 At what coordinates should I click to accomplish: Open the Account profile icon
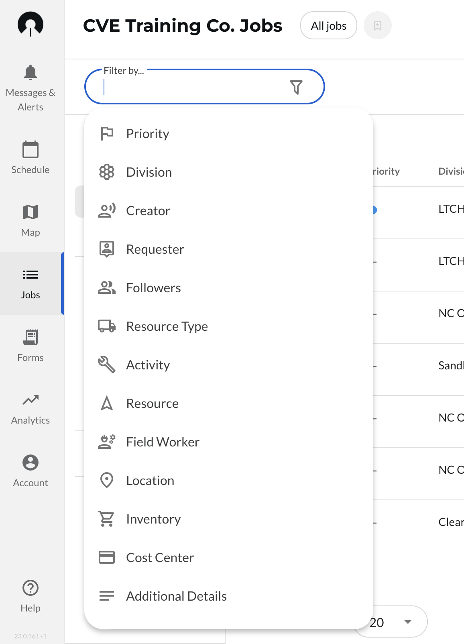(31, 463)
